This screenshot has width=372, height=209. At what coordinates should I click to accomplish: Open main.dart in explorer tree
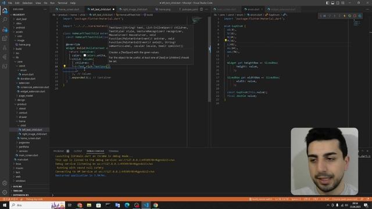[x=23, y=160]
